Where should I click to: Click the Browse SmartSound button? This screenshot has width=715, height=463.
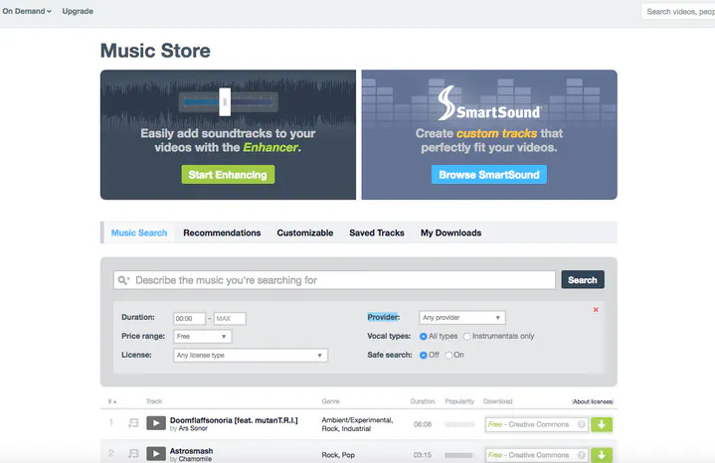coord(489,175)
